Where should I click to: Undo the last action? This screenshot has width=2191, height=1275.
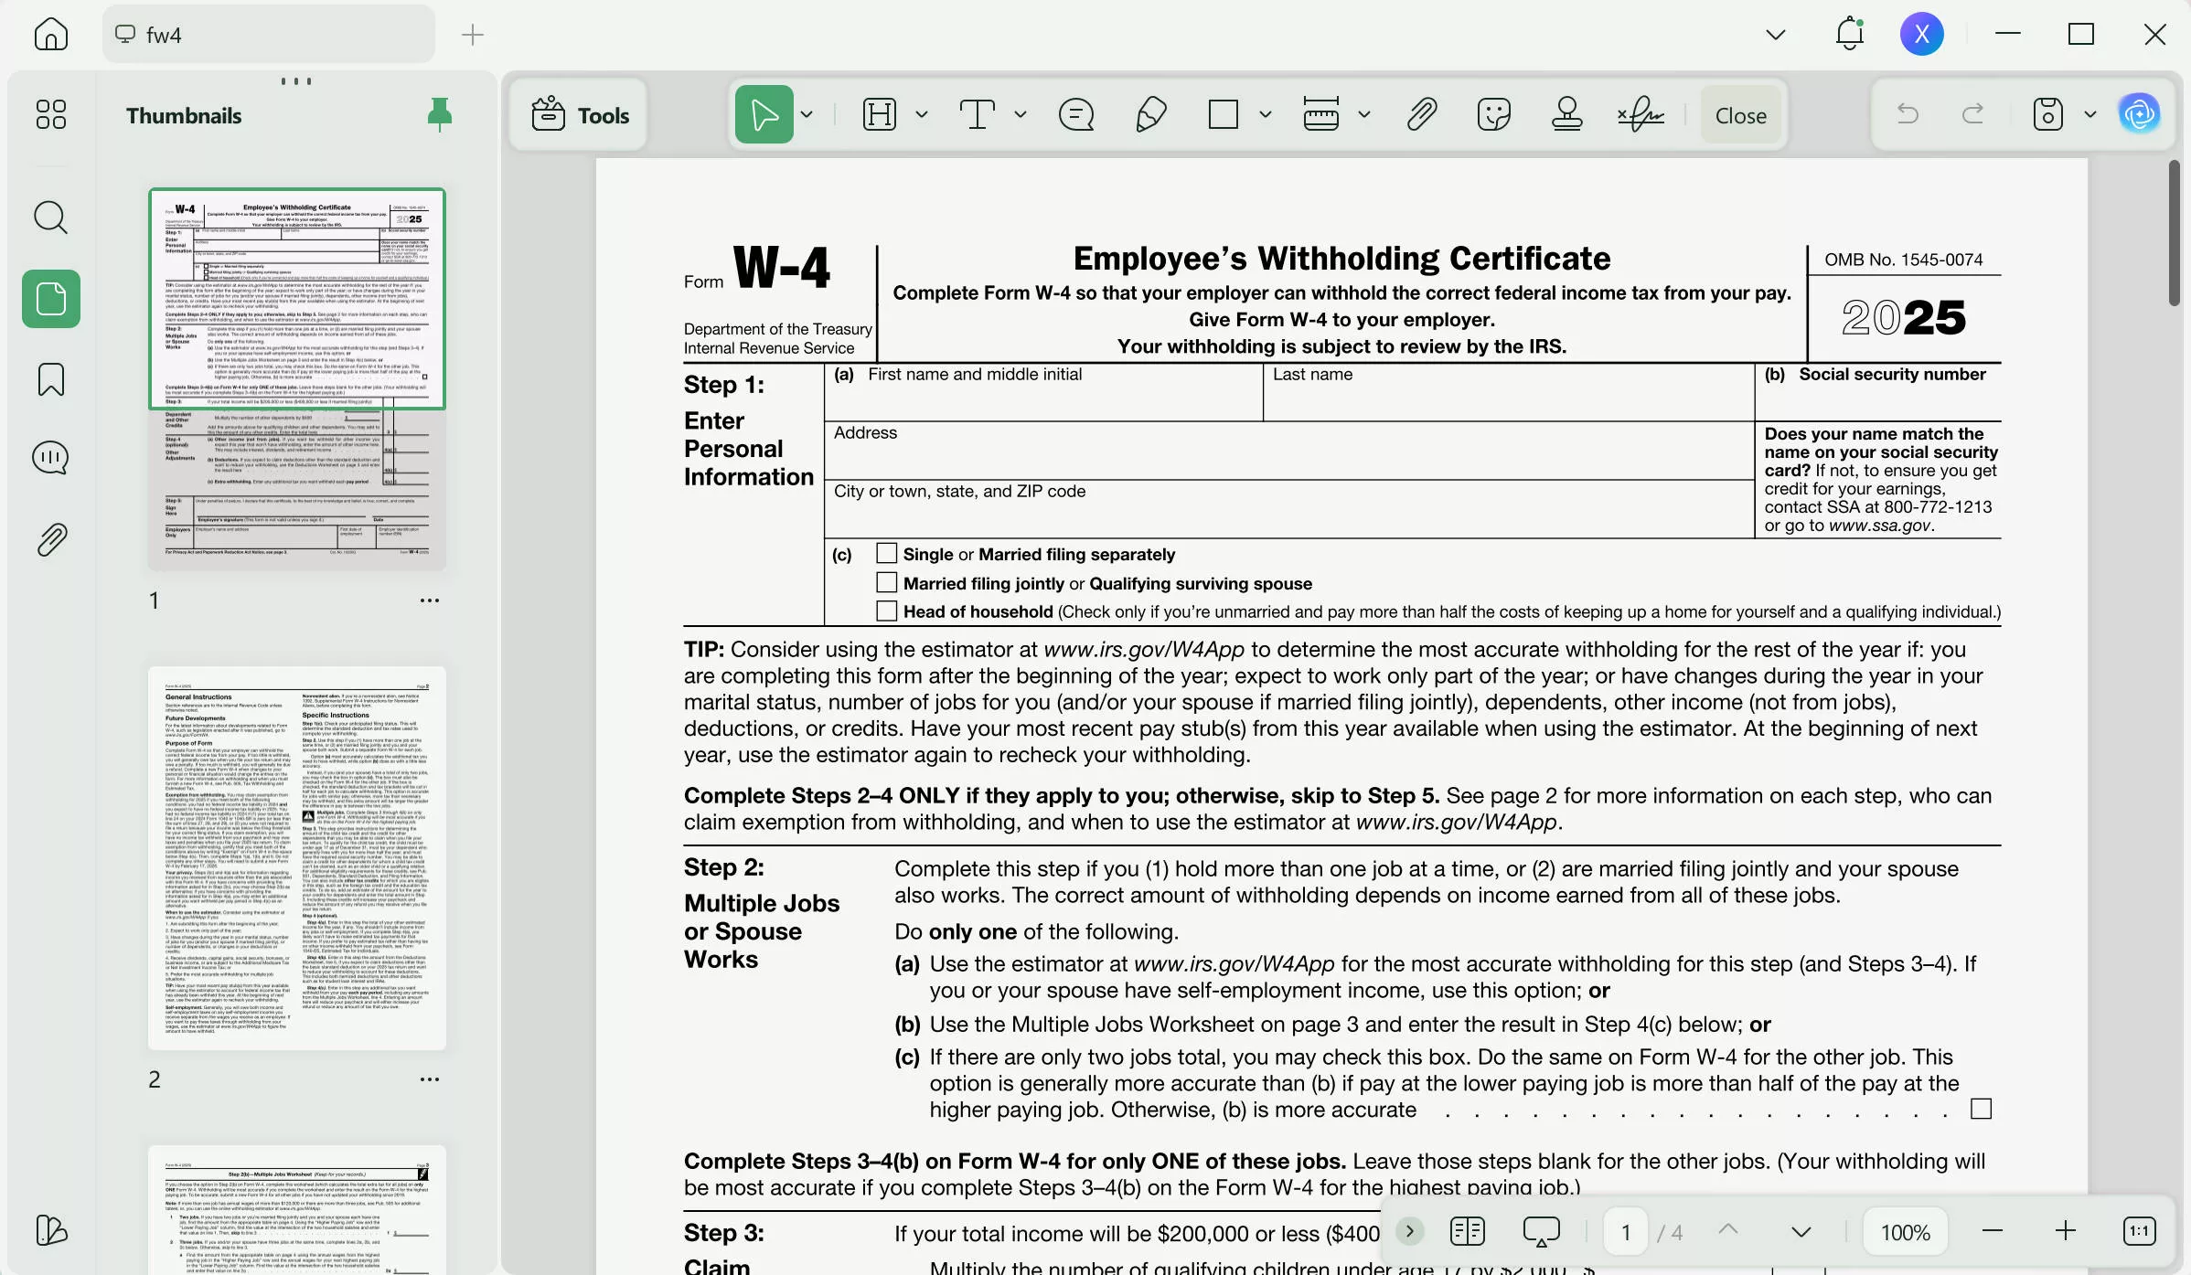1908,114
